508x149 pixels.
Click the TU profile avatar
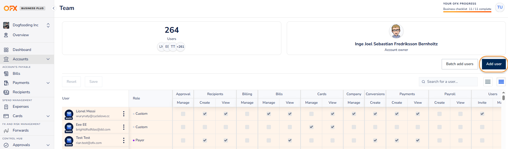point(500,8)
